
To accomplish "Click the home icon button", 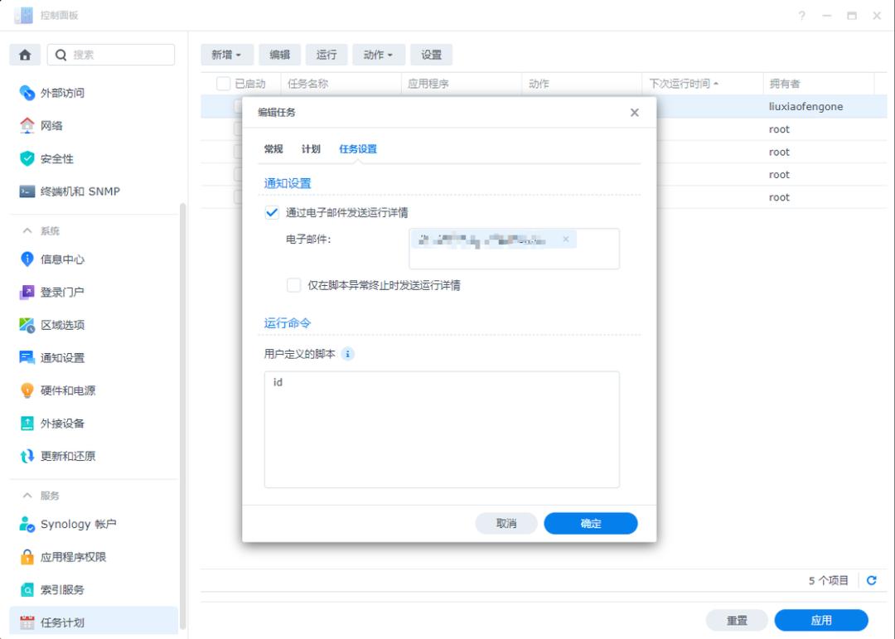I will (x=25, y=55).
